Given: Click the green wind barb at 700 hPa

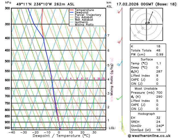Looking at the screenshot, I should pos(119,98).
